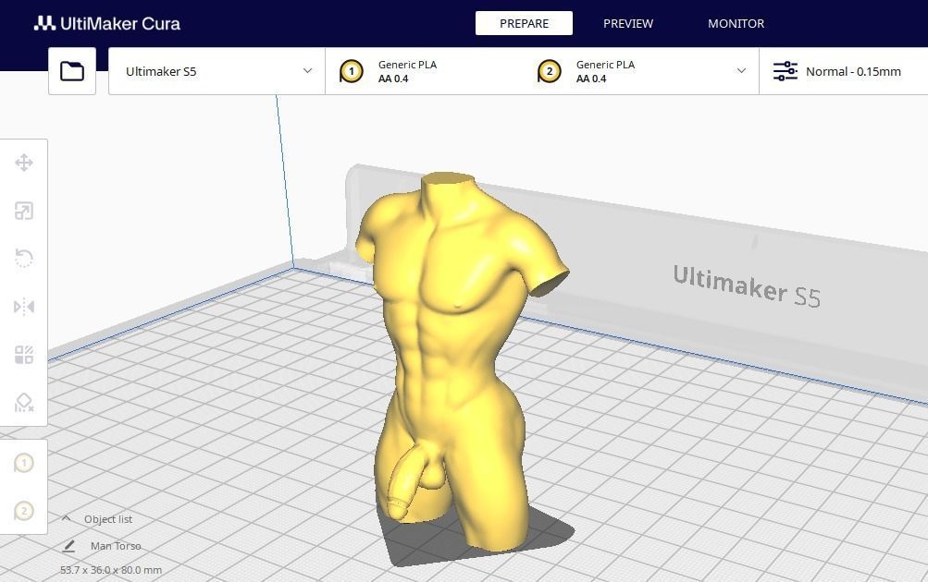This screenshot has height=582, width=928.
Task: Click dimensions text 53.7 x 36.0 x 80.0 mm
Action: point(111,570)
